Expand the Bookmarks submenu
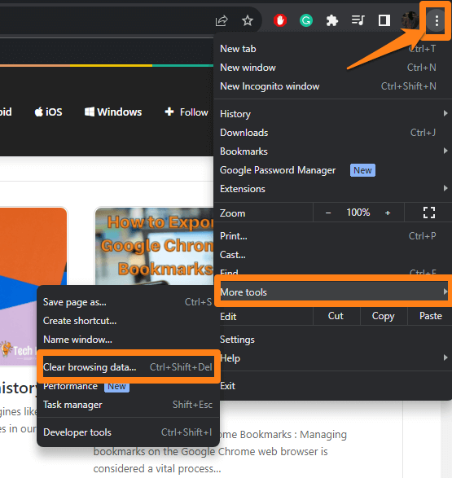The height and width of the screenshot is (478, 452). [333, 151]
